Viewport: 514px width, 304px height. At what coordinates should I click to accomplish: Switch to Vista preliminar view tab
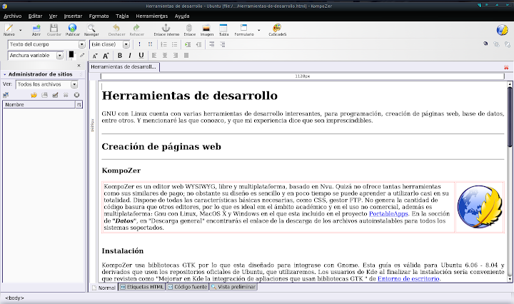(233, 287)
